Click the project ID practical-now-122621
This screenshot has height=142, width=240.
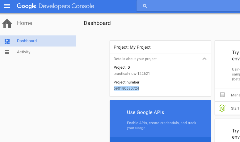pyautogui.click(x=132, y=74)
